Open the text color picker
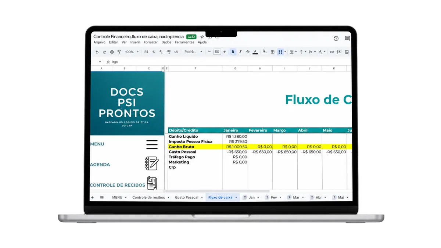 [255, 52]
